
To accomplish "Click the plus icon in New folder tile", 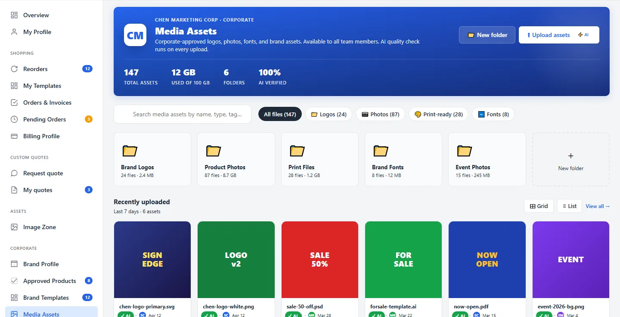I will [x=571, y=156].
